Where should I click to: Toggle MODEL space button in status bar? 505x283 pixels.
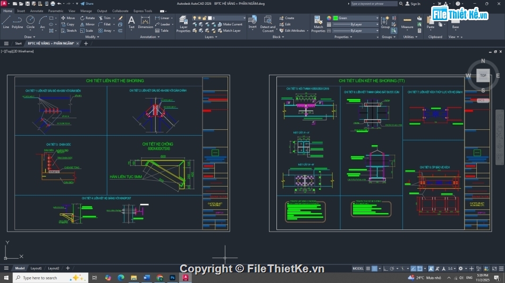point(358,269)
